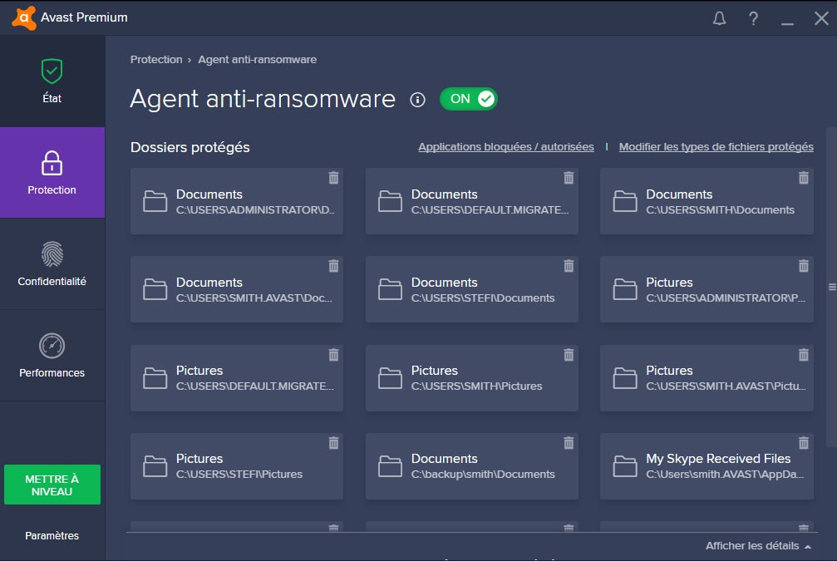This screenshot has width=837, height=561.
Task: Click the Avast logo in the title bar
Action: coord(23,17)
